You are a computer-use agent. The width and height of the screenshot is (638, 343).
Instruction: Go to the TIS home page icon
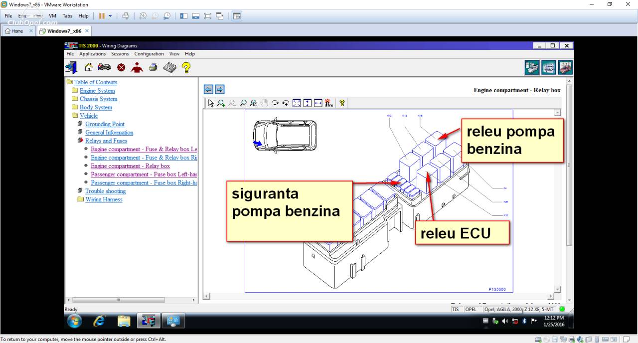89,67
